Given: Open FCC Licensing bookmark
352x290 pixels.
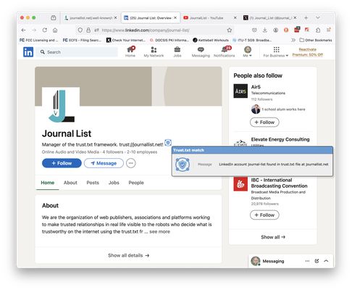Looking at the screenshot, I should pyautogui.click(x=39, y=40).
